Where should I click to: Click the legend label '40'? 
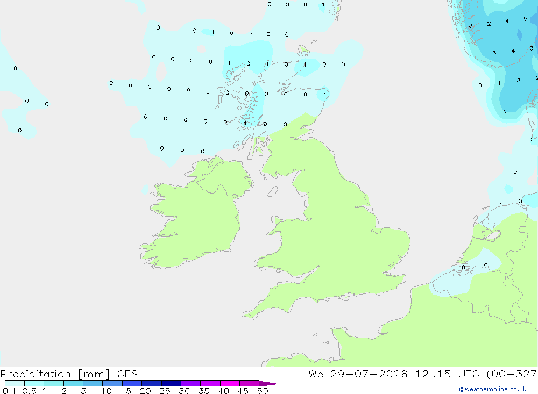(224, 391)
